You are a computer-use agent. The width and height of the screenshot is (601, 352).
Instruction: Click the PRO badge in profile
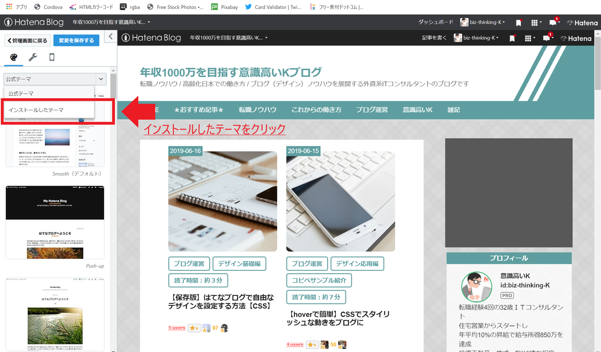507,295
